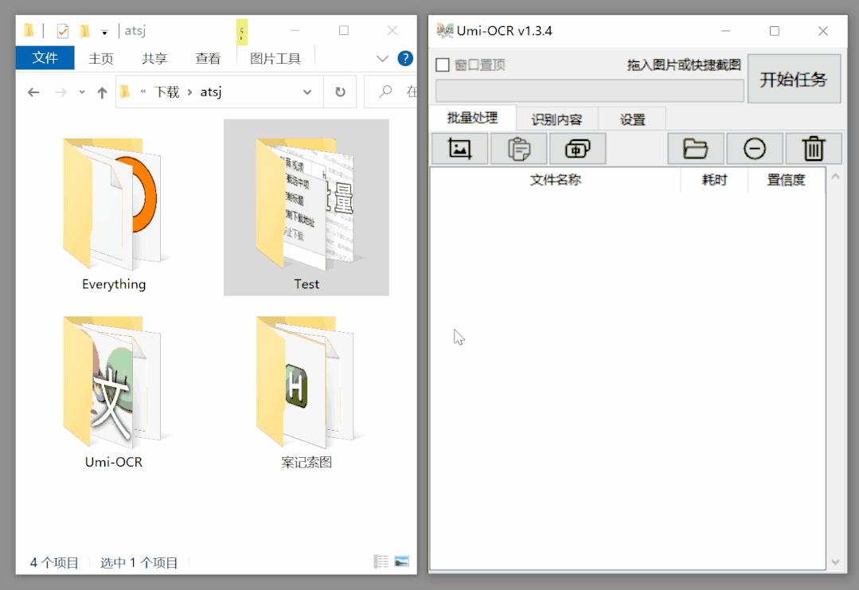Image resolution: width=859 pixels, height=590 pixels.
Task: Collapse the ribbon using the chevron arrow
Action: pos(381,58)
